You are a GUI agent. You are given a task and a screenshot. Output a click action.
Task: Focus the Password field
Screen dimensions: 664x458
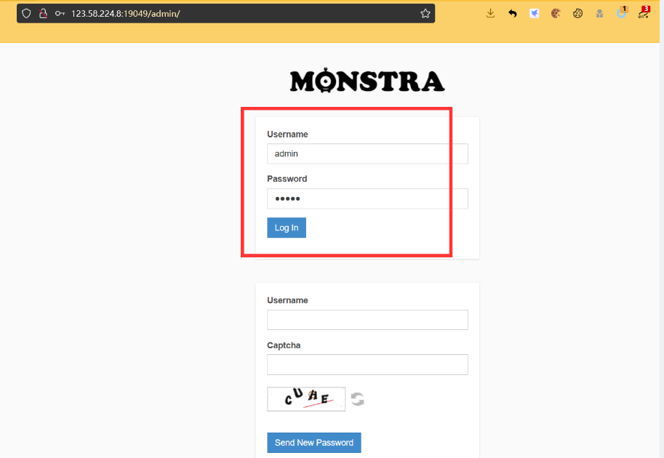coord(367,198)
